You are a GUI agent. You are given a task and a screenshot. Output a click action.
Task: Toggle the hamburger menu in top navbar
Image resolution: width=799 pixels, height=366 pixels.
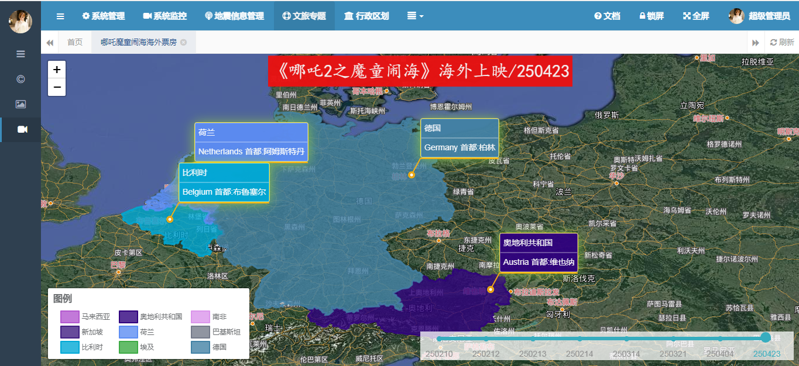click(60, 16)
